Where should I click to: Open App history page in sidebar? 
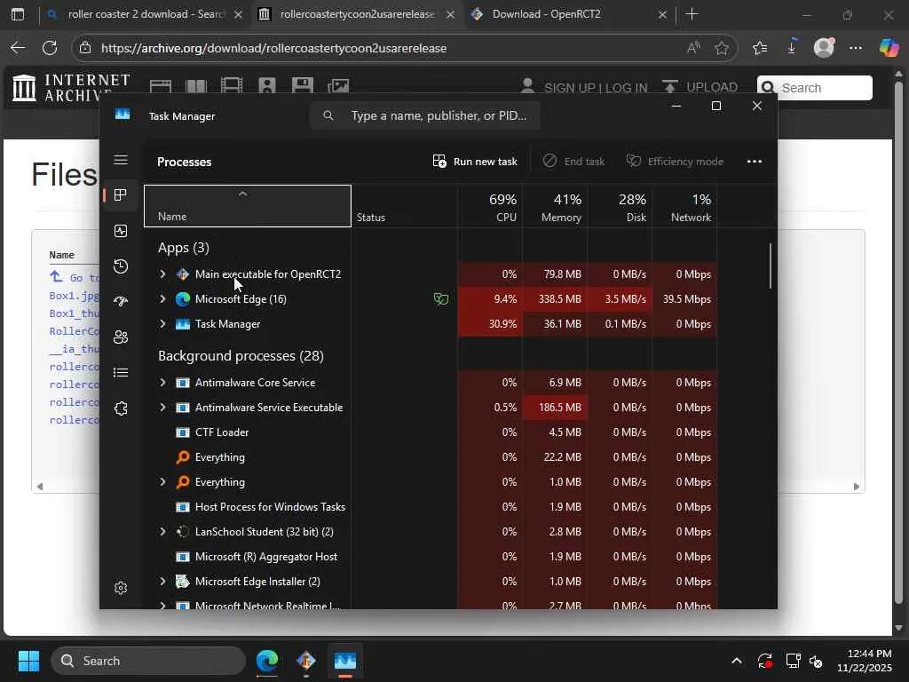[x=121, y=266]
